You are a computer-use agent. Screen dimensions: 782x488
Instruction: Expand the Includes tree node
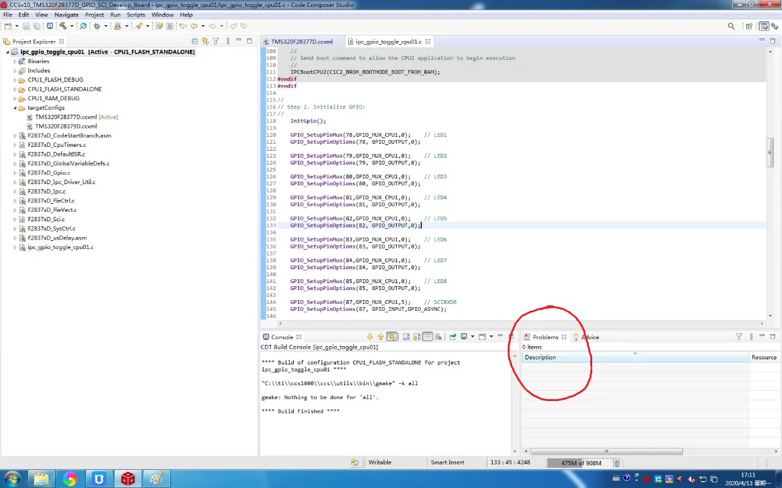click(15, 71)
